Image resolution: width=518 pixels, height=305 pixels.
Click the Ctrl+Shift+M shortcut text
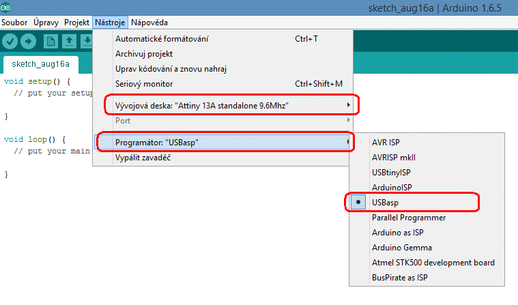point(319,84)
